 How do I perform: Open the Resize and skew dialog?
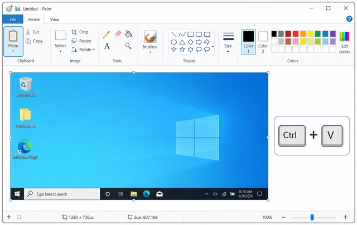pyautogui.click(x=81, y=41)
